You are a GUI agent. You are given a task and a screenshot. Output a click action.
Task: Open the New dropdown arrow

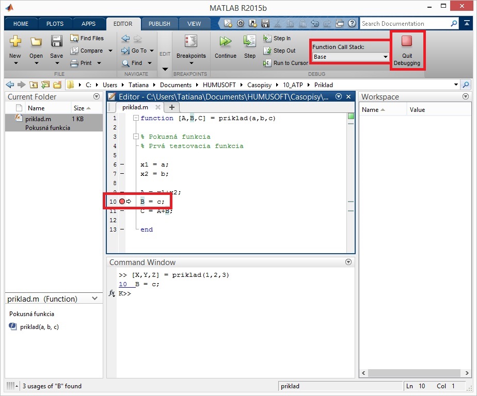[15, 63]
